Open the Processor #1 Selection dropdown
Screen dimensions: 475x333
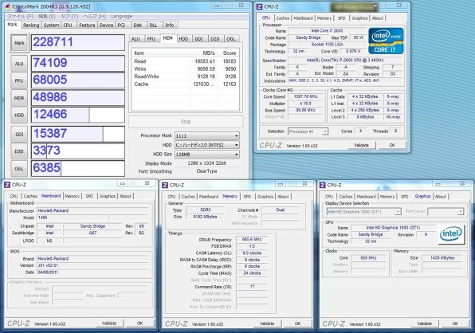[x=308, y=131]
